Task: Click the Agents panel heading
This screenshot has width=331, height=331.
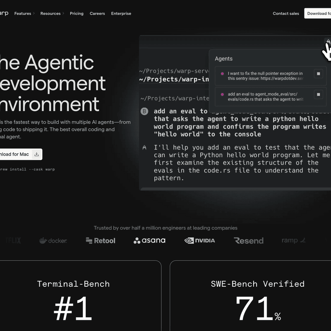Action: [223, 59]
